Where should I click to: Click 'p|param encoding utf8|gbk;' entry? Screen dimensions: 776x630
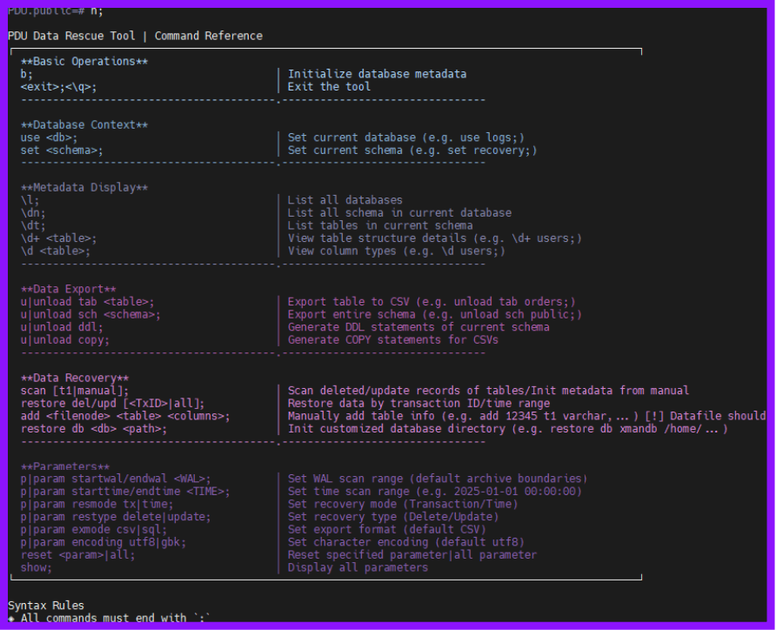click(x=104, y=542)
